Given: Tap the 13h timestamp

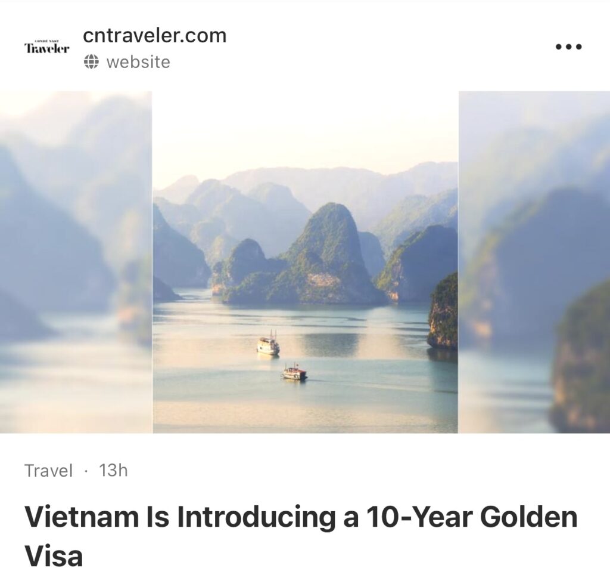Looking at the screenshot, I should [x=113, y=470].
